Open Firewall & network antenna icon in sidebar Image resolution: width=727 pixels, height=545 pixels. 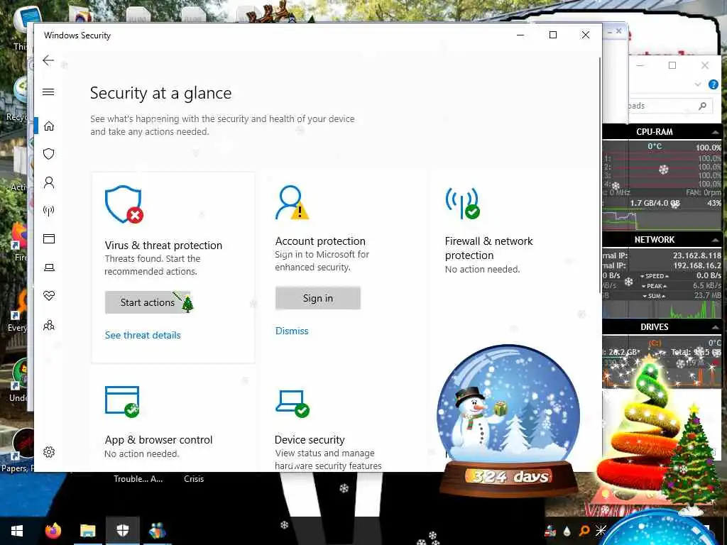49,211
